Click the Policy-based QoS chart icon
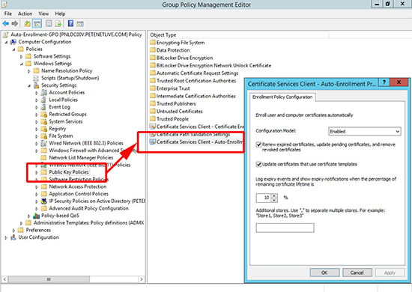This screenshot has width=412, height=292. tap(36, 216)
